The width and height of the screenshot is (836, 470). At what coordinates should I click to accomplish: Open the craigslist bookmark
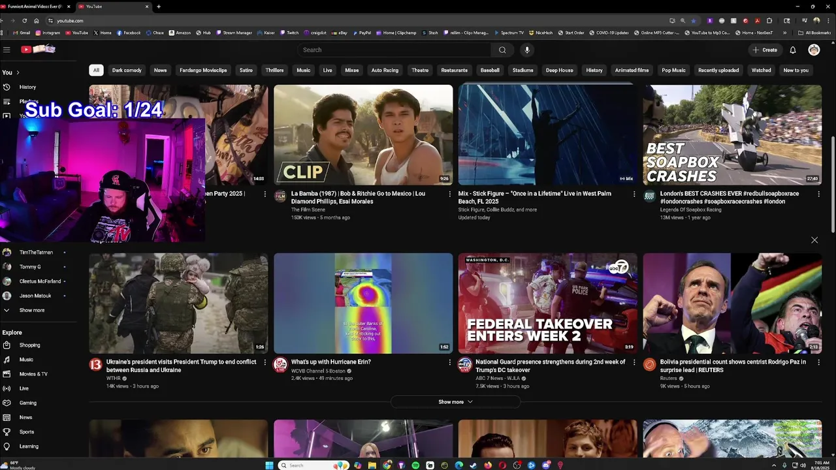[x=315, y=33]
